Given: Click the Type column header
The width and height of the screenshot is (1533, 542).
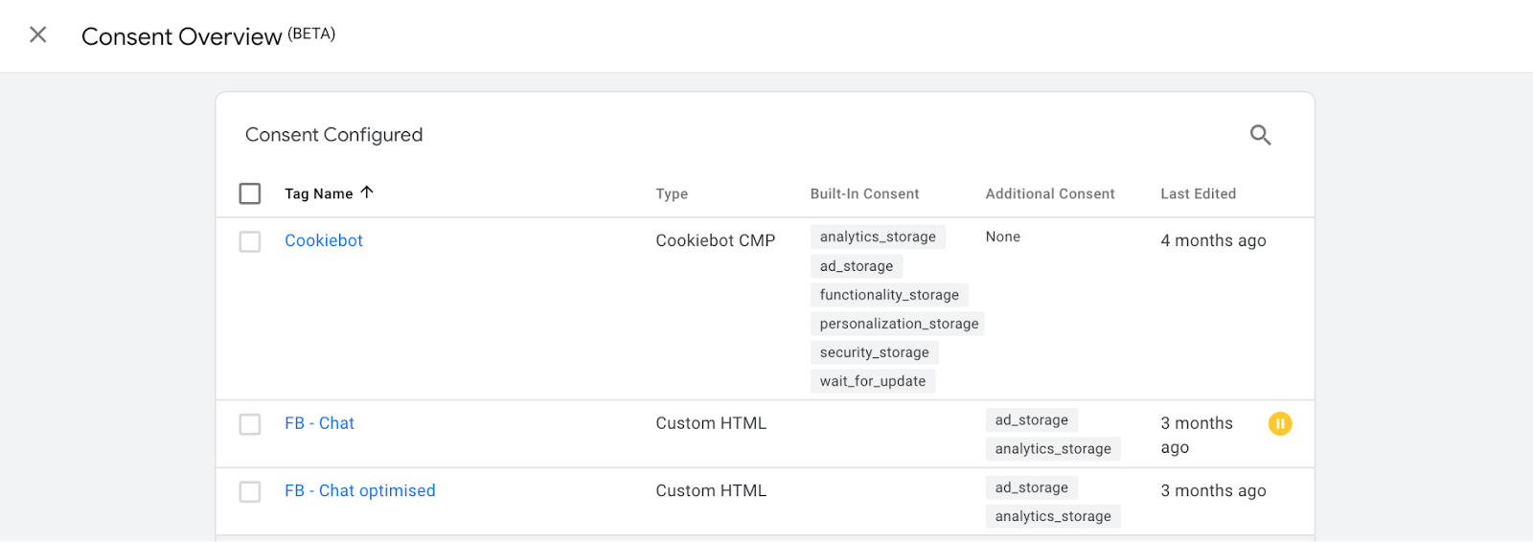Looking at the screenshot, I should click(672, 193).
